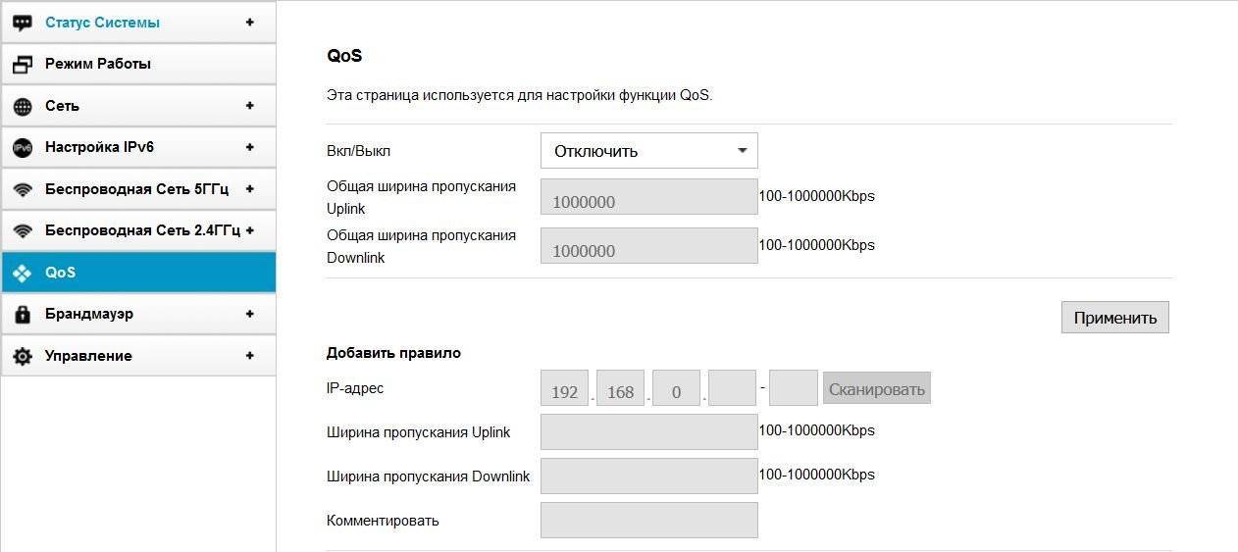Click the Общая ширина пропускания Uplink field
This screenshot has height=552, width=1238.
click(x=648, y=196)
